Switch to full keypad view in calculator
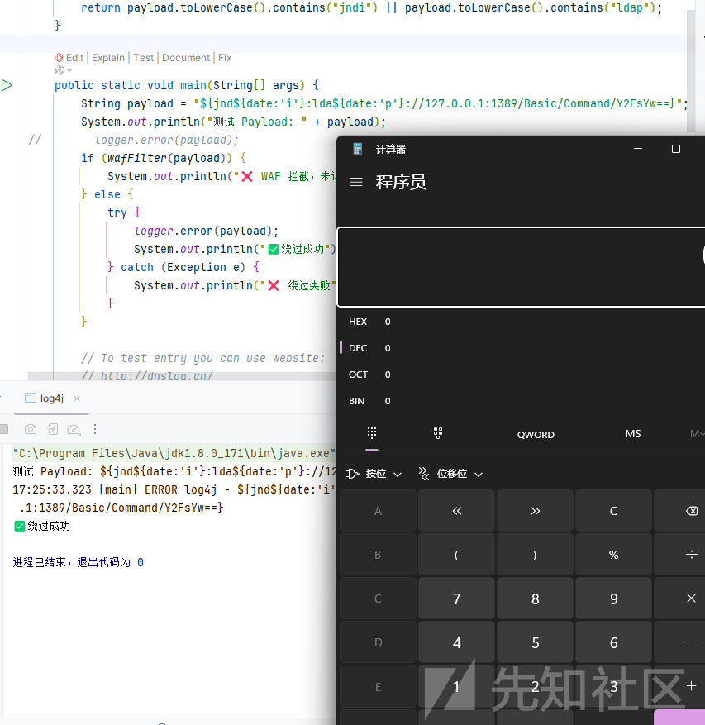 point(372,433)
